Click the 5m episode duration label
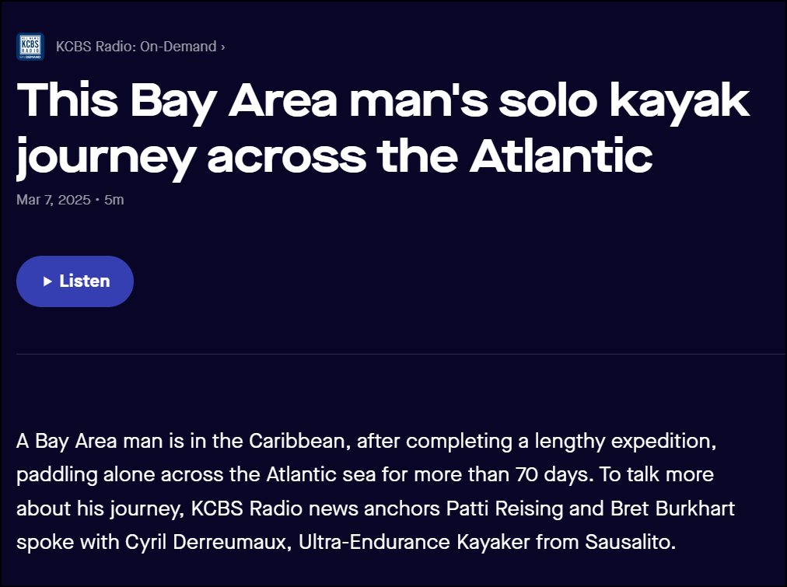 (114, 200)
